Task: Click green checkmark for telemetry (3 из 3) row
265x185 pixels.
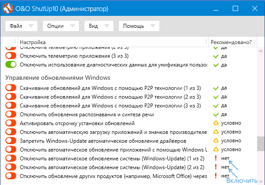Action: click(x=216, y=56)
